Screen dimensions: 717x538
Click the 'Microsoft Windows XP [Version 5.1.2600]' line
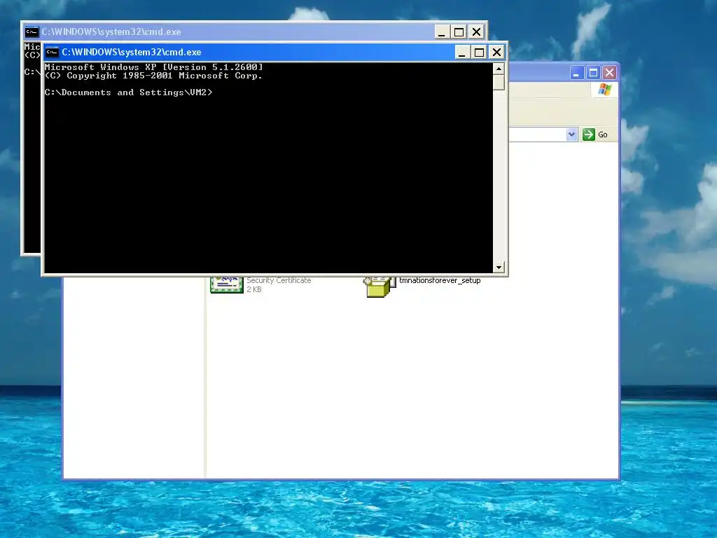click(x=153, y=67)
